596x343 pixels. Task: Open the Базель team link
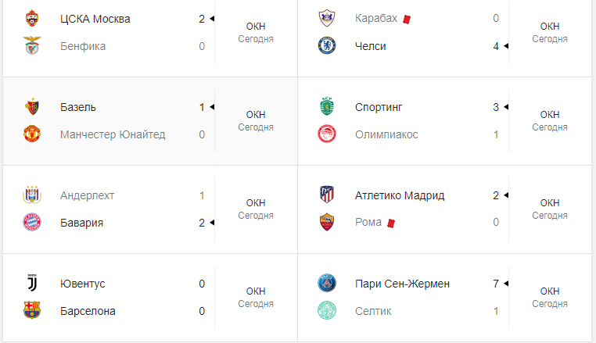pos(78,107)
